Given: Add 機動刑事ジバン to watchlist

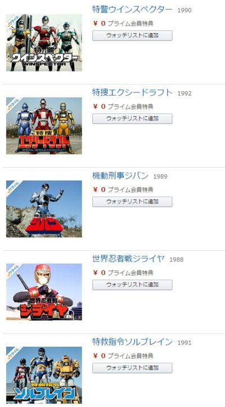Looking at the screenshot, I should (132, 202).
